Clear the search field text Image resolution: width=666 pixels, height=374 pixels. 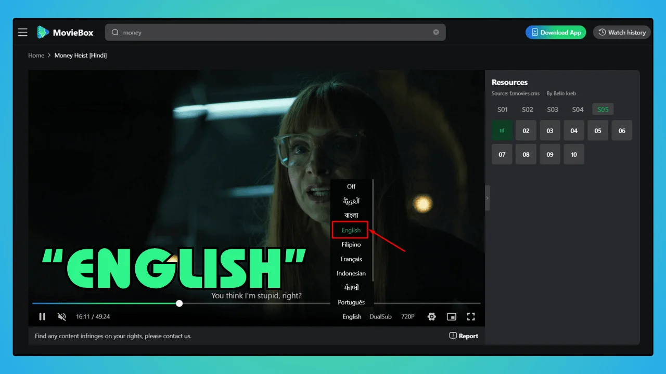[436, 32]
